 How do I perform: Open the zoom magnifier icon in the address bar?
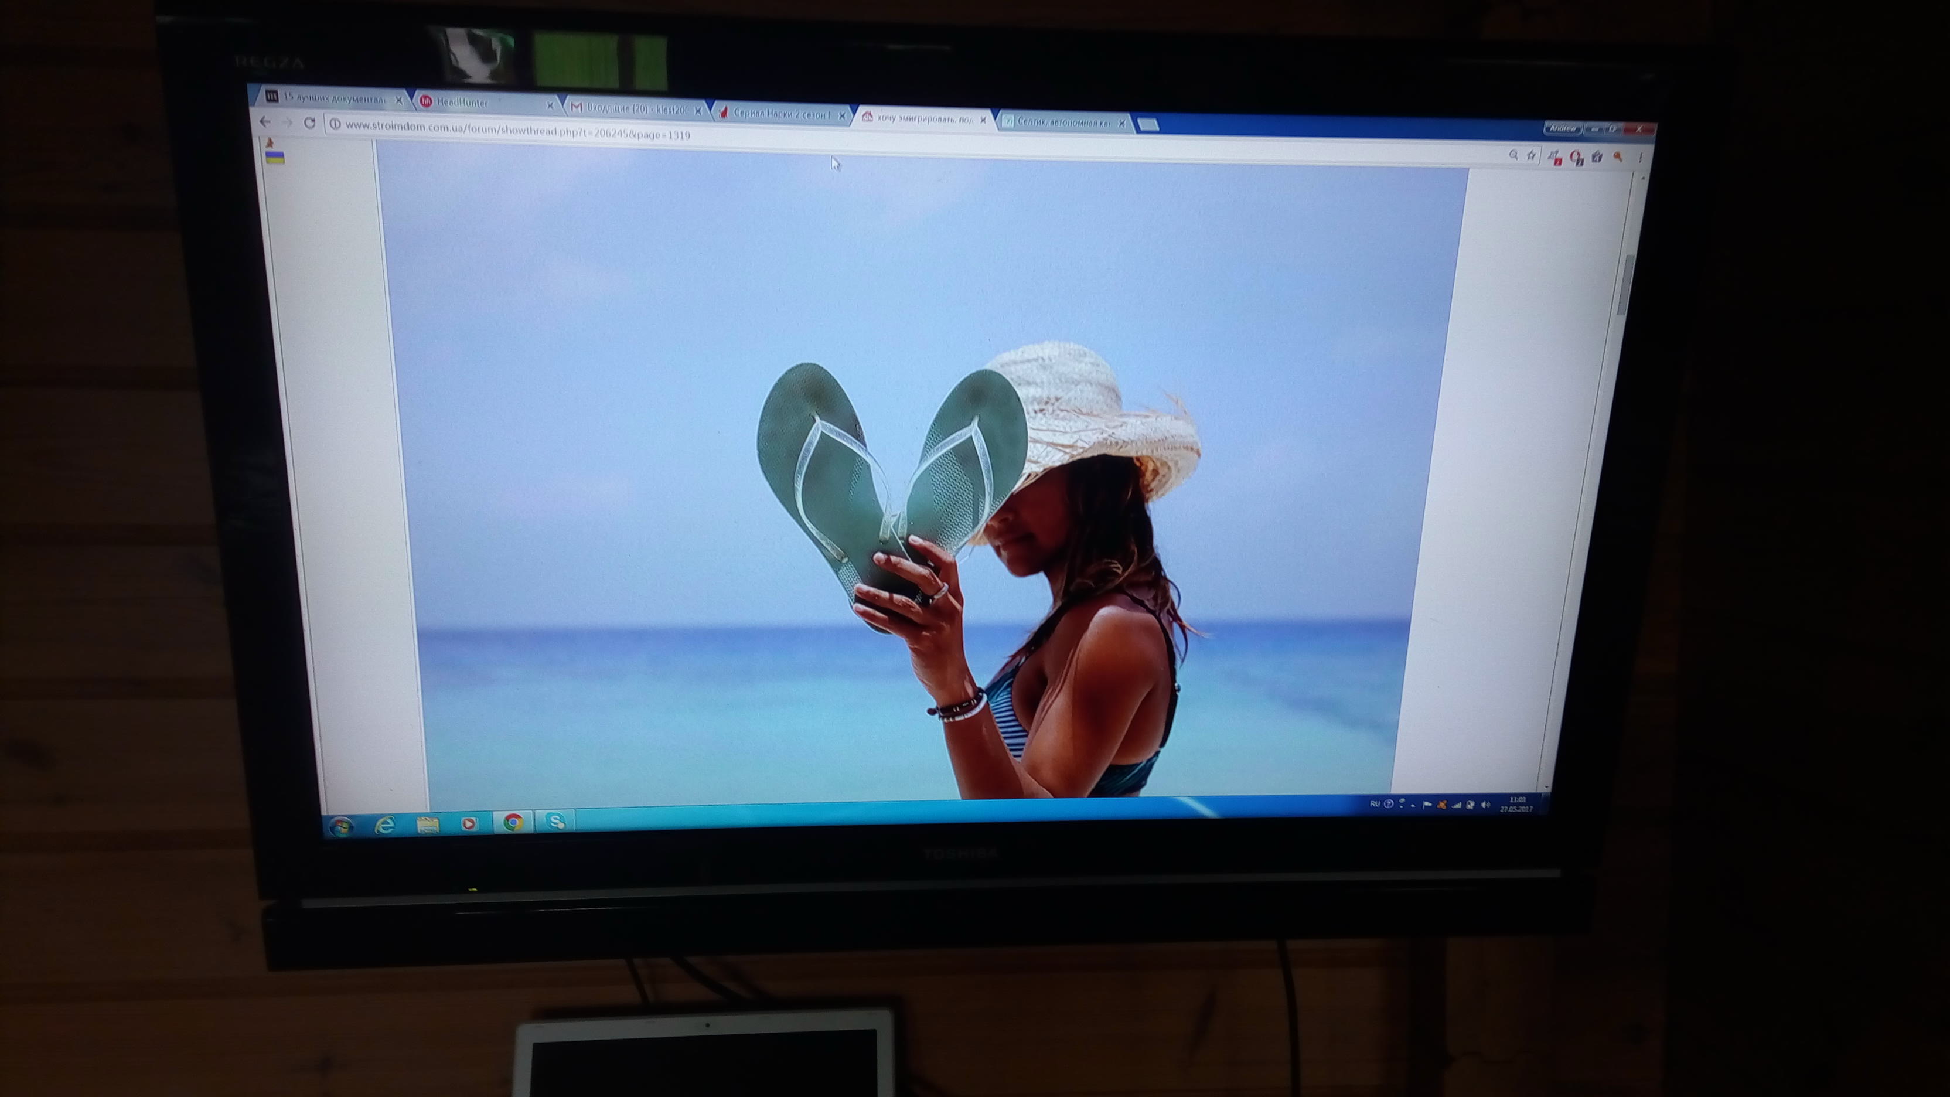1513,155
